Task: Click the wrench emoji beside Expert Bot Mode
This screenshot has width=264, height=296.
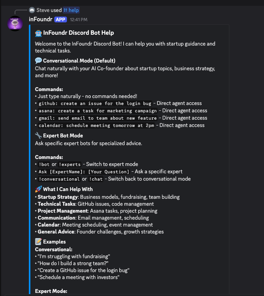Action: [38, 135]
